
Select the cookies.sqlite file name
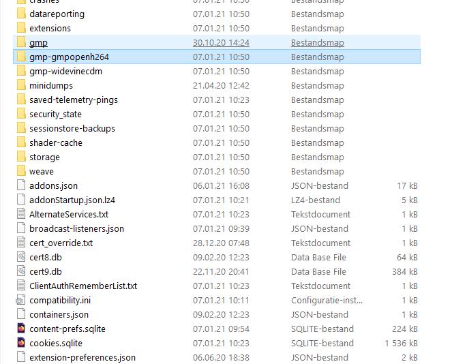pyautogui.click(x=56, y=343)
